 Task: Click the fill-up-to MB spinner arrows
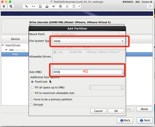[x=122, y=88]
